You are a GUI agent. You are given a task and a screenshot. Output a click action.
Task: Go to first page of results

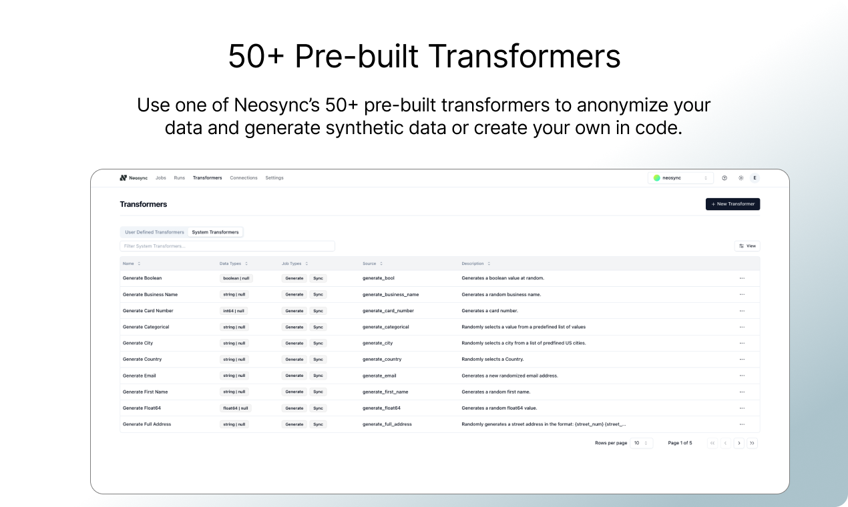[712, 443]
